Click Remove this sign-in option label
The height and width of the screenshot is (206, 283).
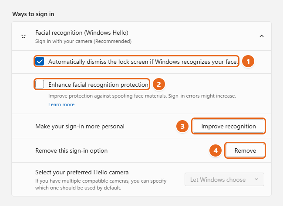[71, 150]
